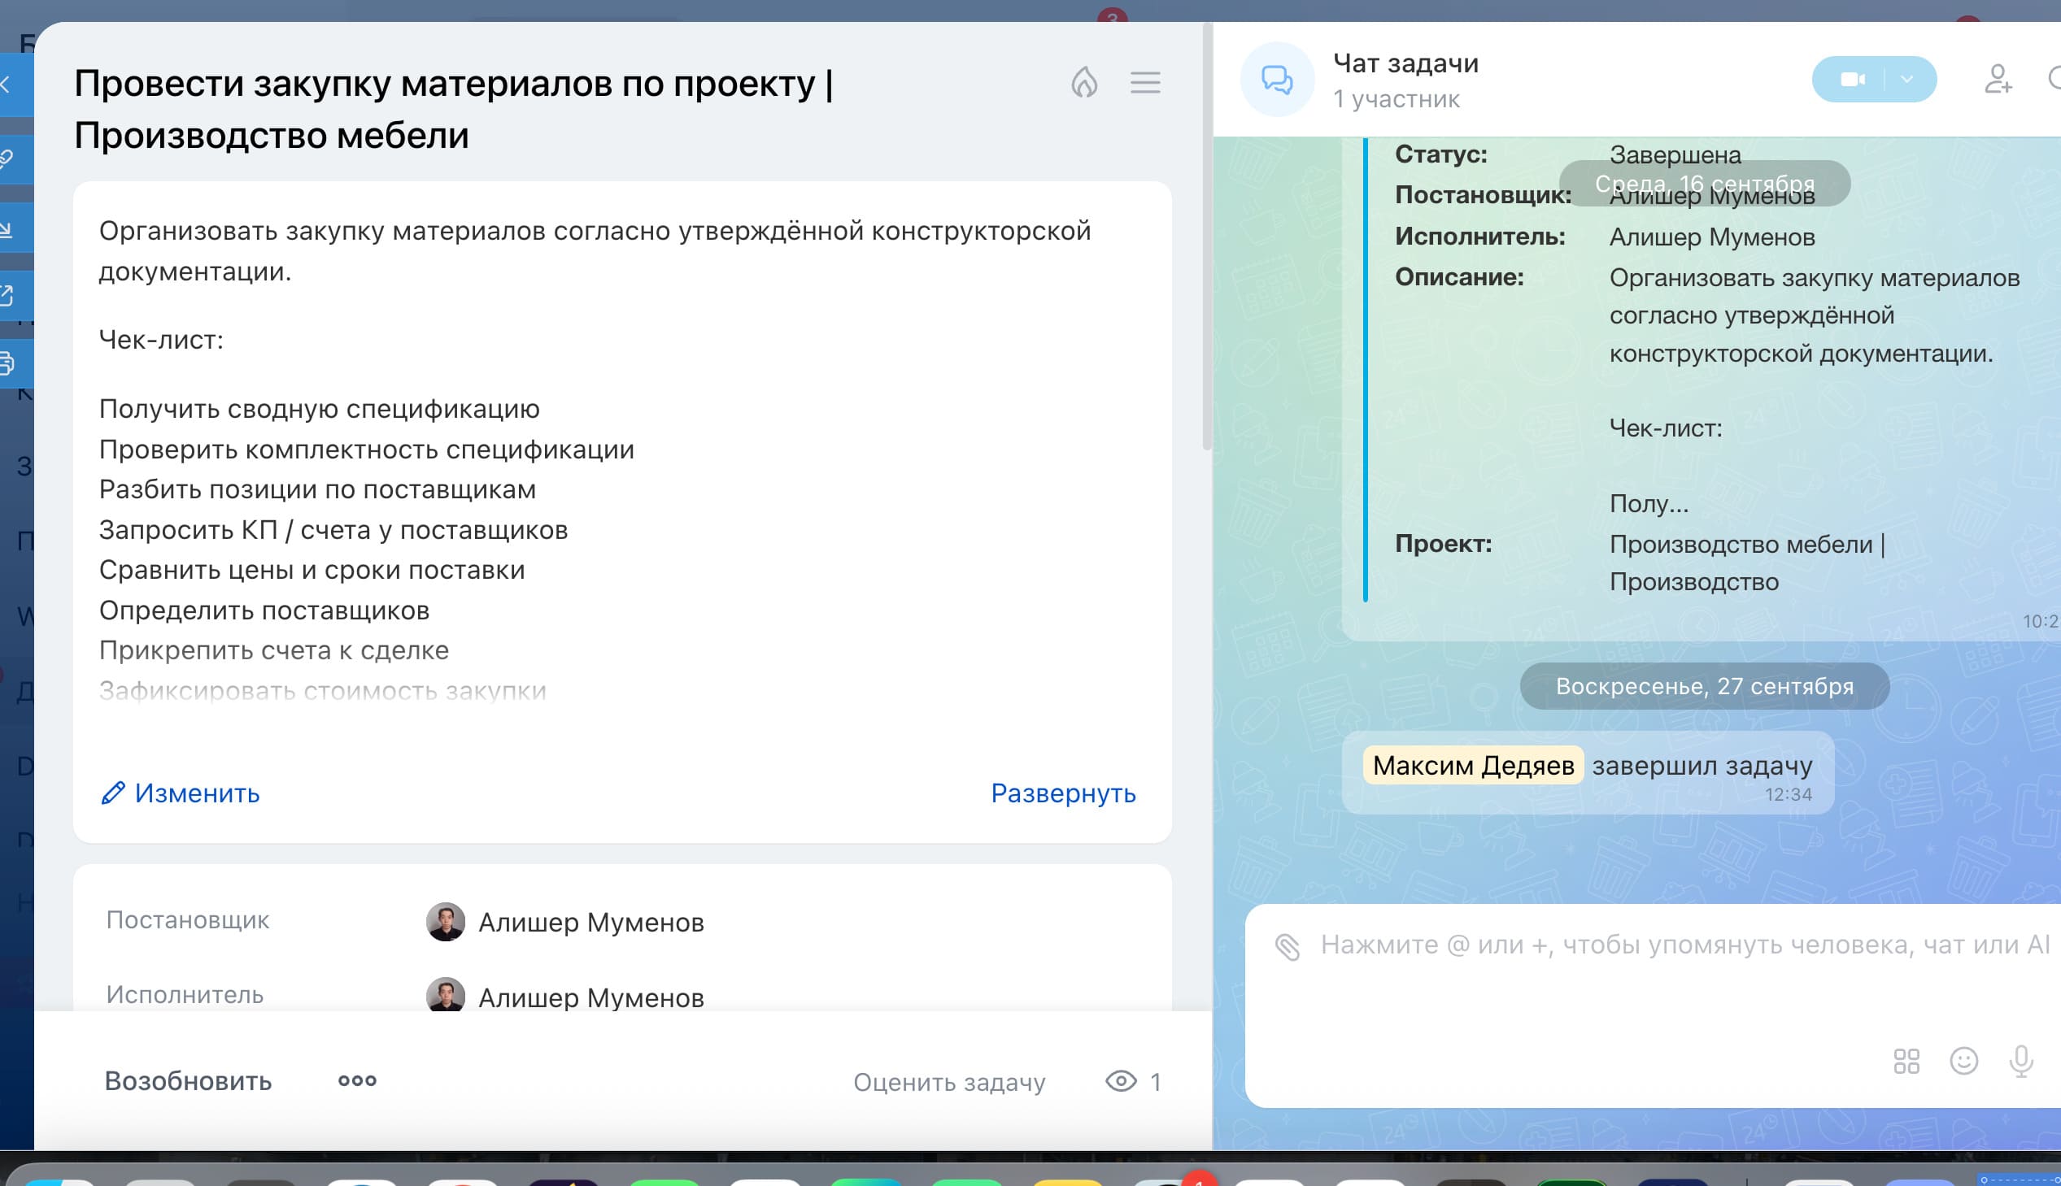Open the more actions ellipsis menu
2061x1186 pixels.
pos(357,1081)
